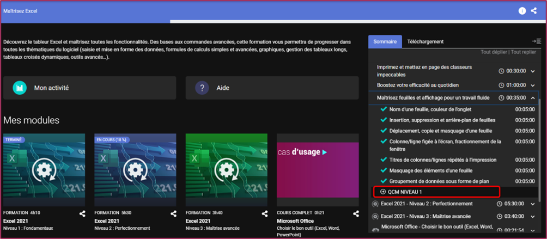The height and width of the screenshot is (239, 547).
Task: Click the info icon in the header
Action: coord(522,11)
